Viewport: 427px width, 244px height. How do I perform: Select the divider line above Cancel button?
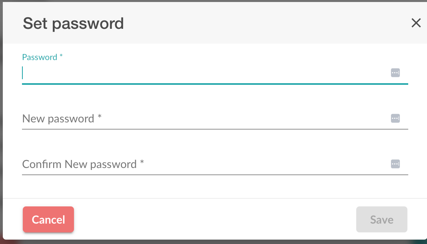215,198
